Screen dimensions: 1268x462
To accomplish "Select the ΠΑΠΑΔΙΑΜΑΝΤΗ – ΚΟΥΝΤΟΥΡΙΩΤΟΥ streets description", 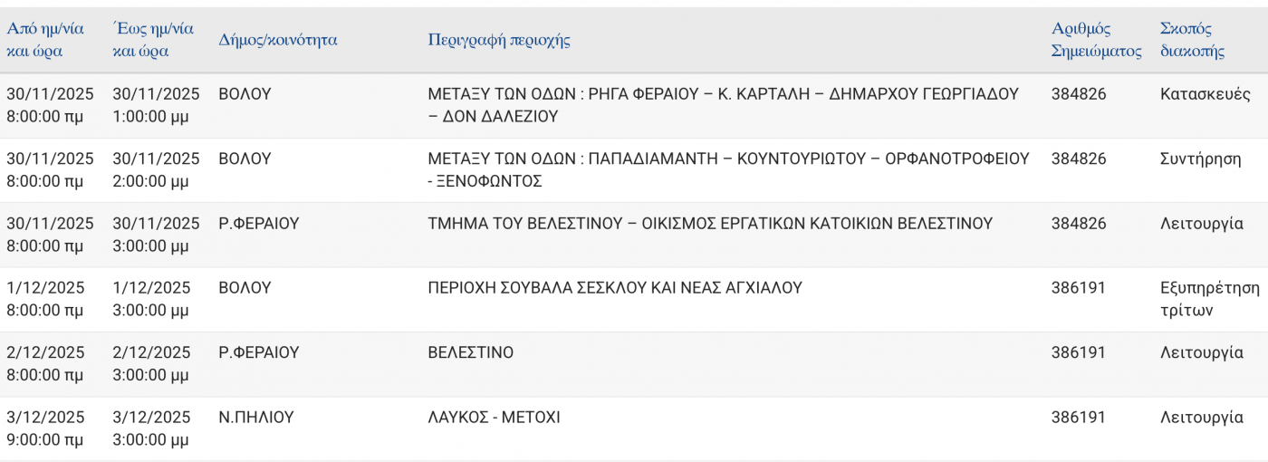I will pos(727,169).
